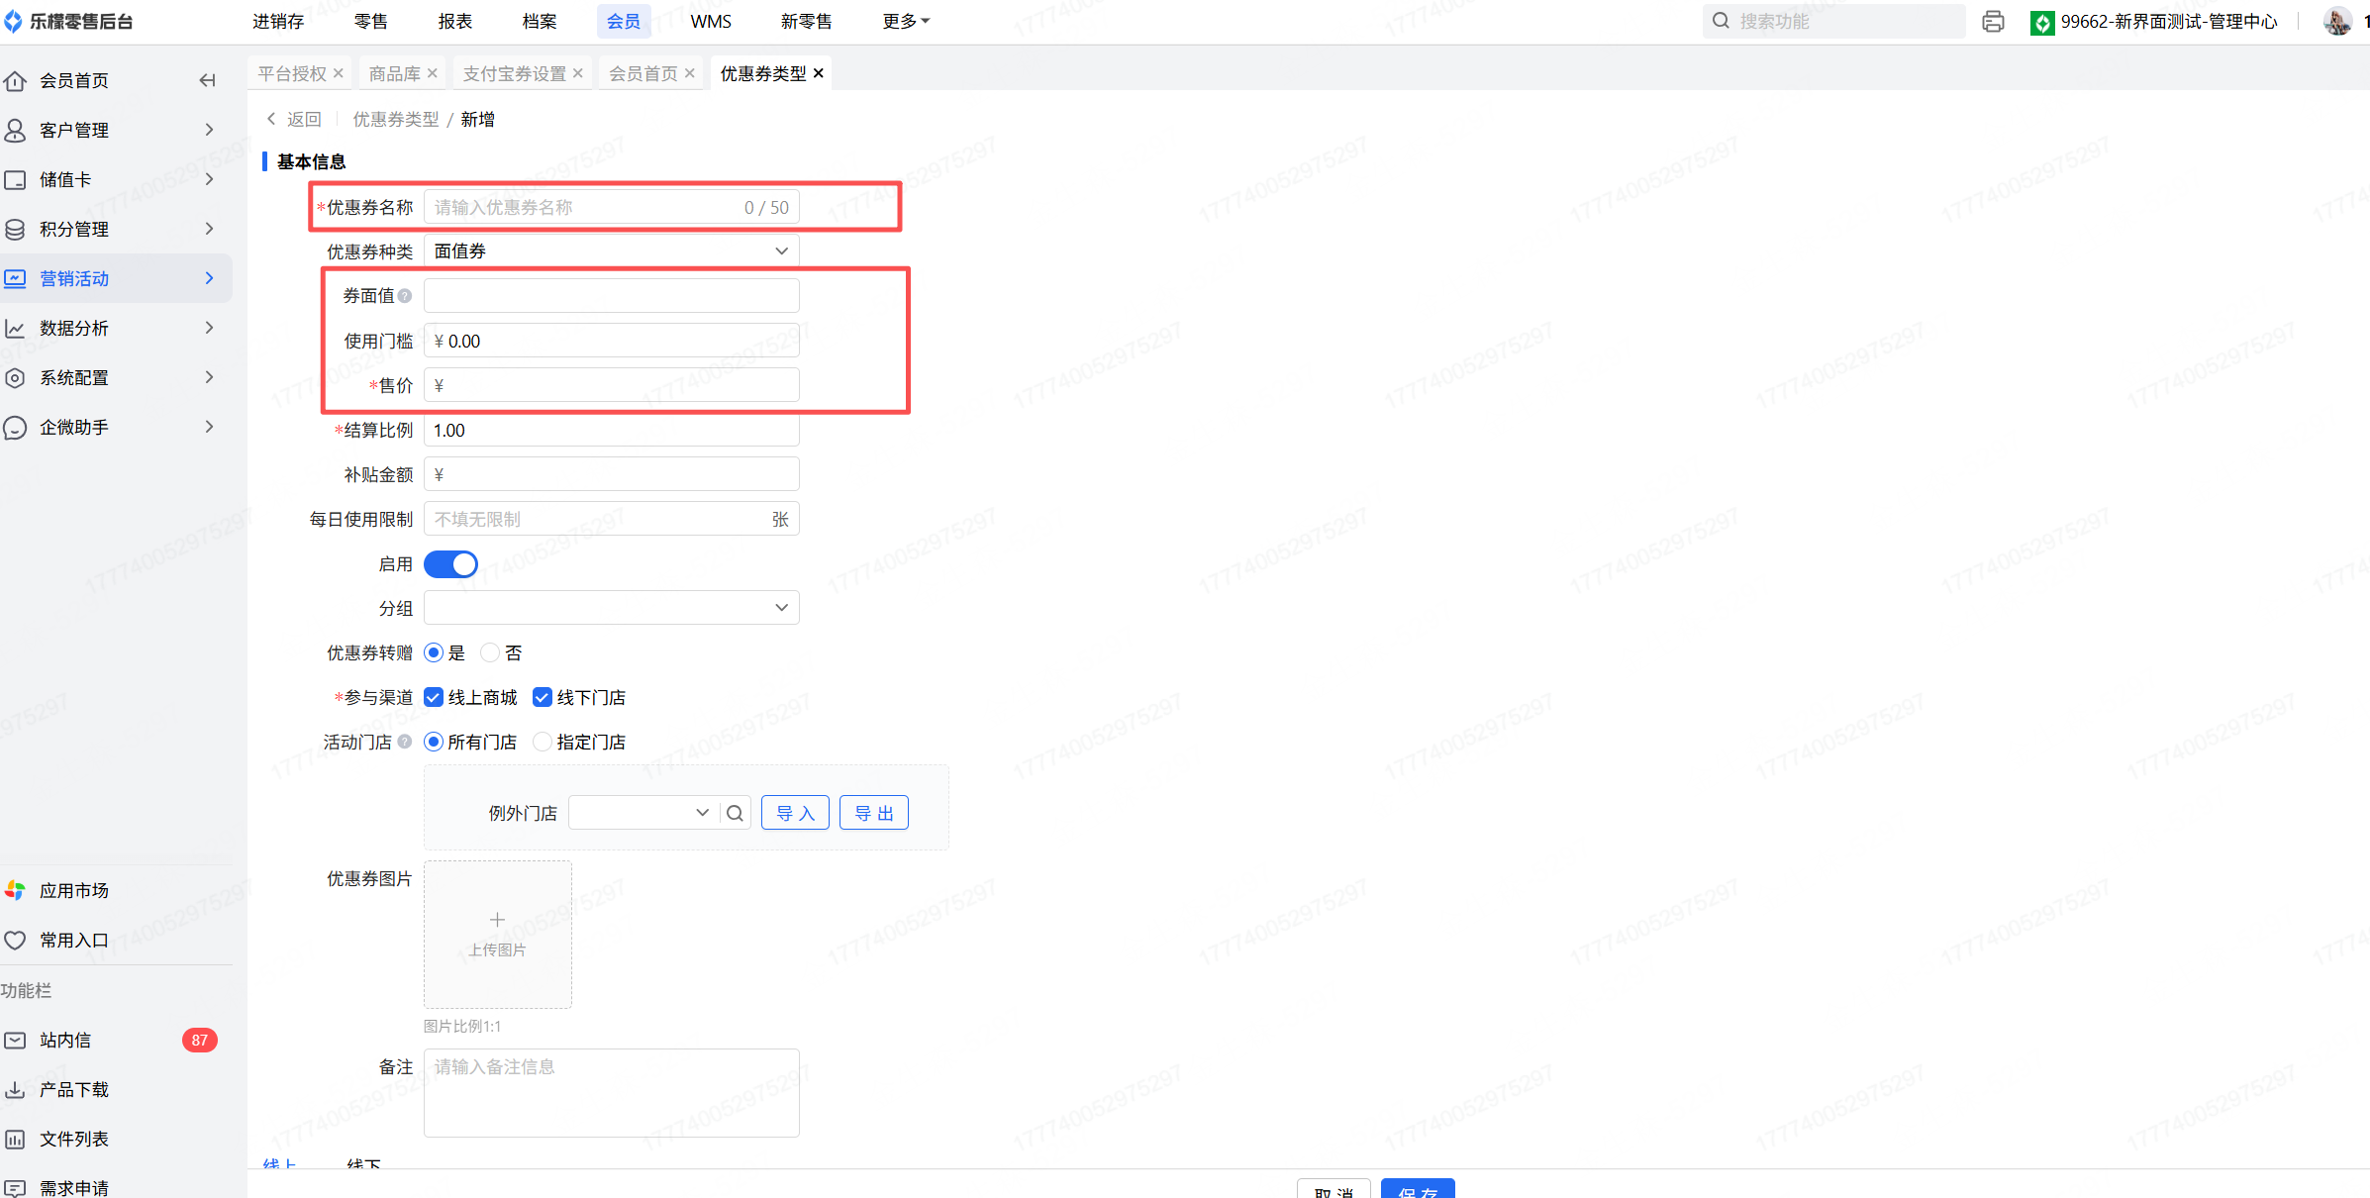The image size is (2370, 1198).
Task: Open 应用市场 from the sidebar
Action: (73, 890)
